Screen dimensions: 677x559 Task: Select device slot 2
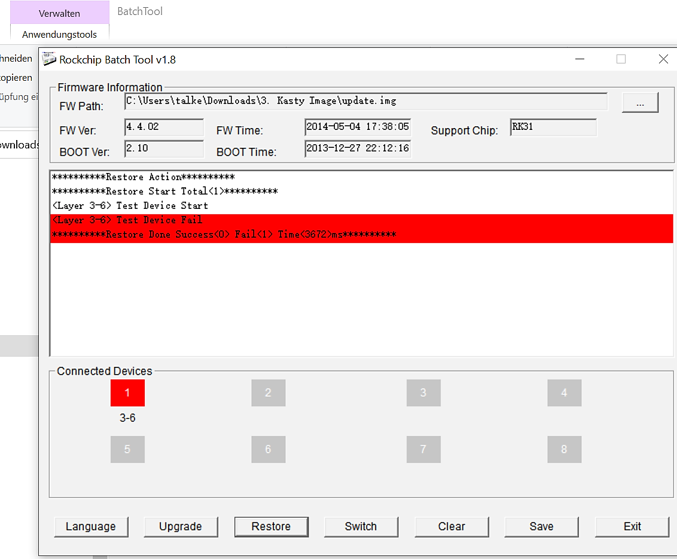268,393
